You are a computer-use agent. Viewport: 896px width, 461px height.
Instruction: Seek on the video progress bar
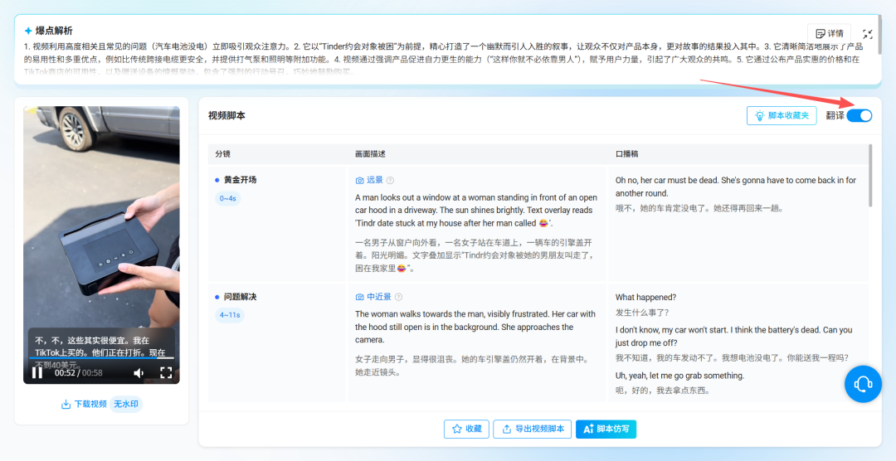[x=100, y=358]
